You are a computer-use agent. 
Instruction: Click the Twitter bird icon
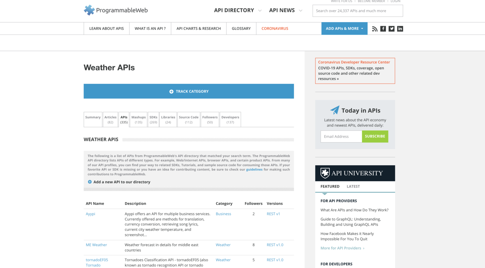[x=392, y=29]
